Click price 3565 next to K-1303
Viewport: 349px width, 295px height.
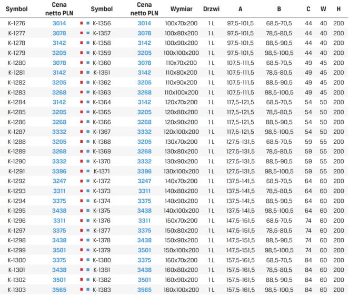point(59,290)
